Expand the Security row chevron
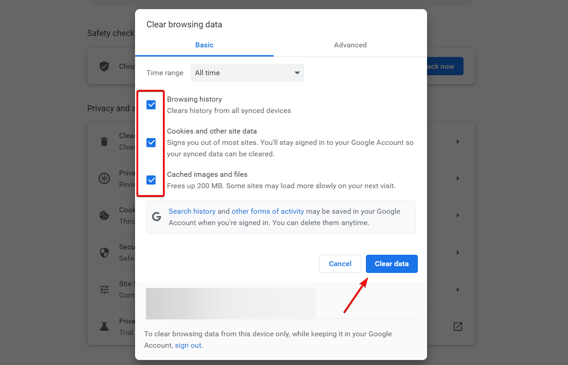The image size is (568, 365). [458, 252]
